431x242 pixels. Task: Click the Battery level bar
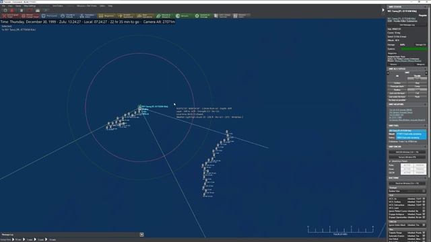click(411, 138)
